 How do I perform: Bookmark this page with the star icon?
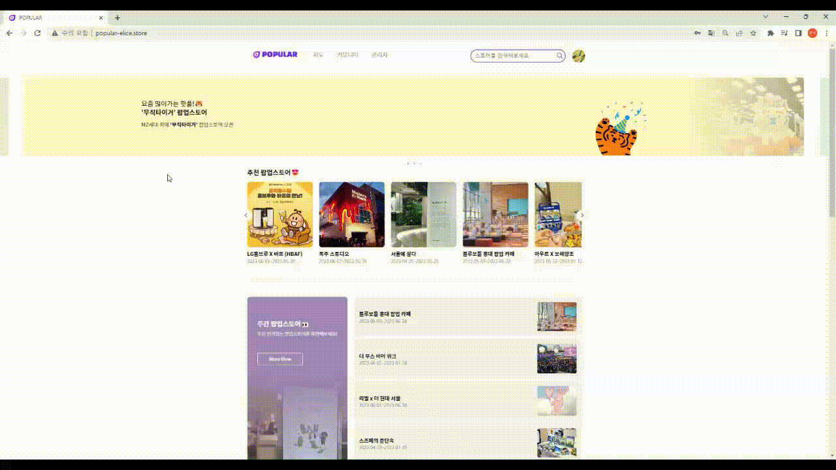[x=753, y=33]
